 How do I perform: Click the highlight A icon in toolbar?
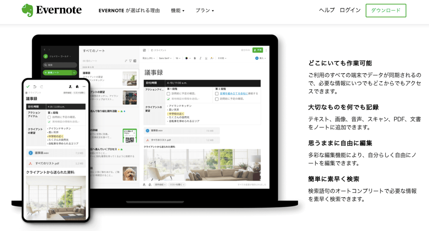click(212, 58)
